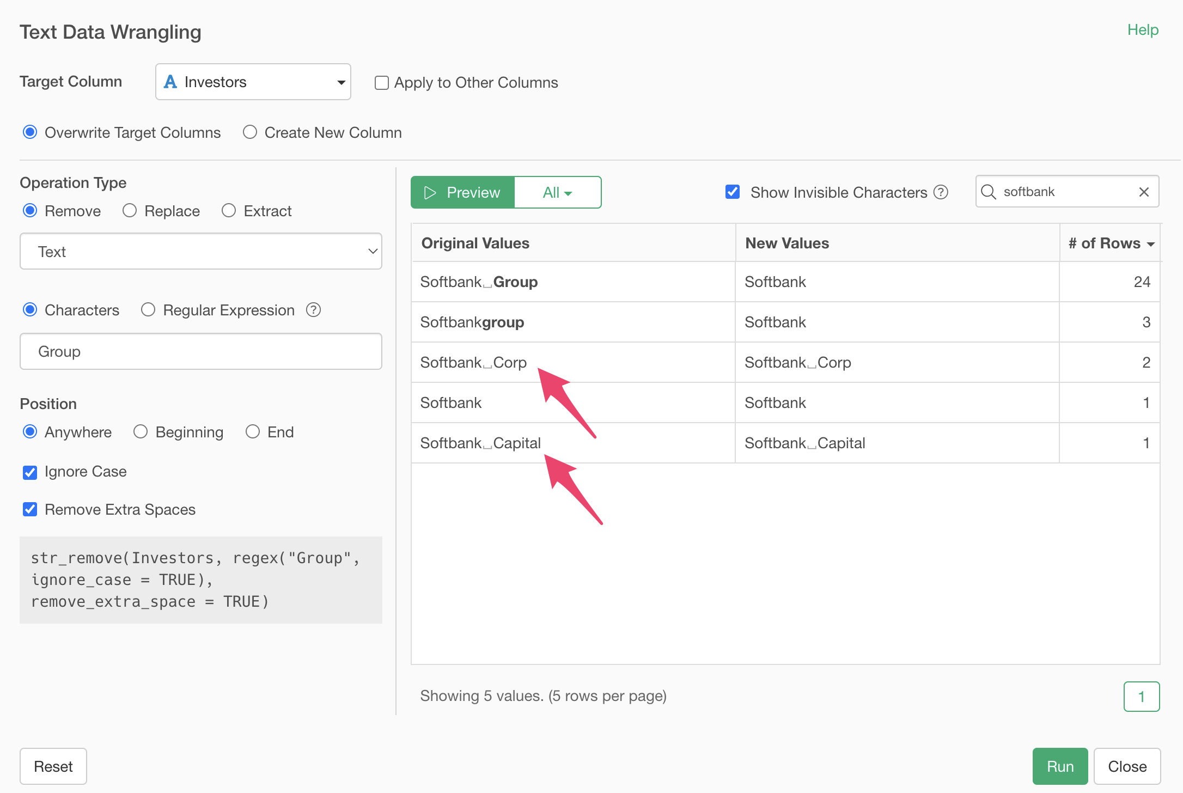
Task: Click the Original Values column header
Action: click(x=574, y=243)
